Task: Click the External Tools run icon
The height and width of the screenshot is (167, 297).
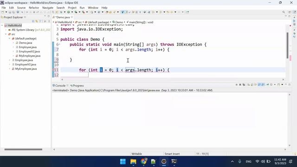Action: point(84,12)
